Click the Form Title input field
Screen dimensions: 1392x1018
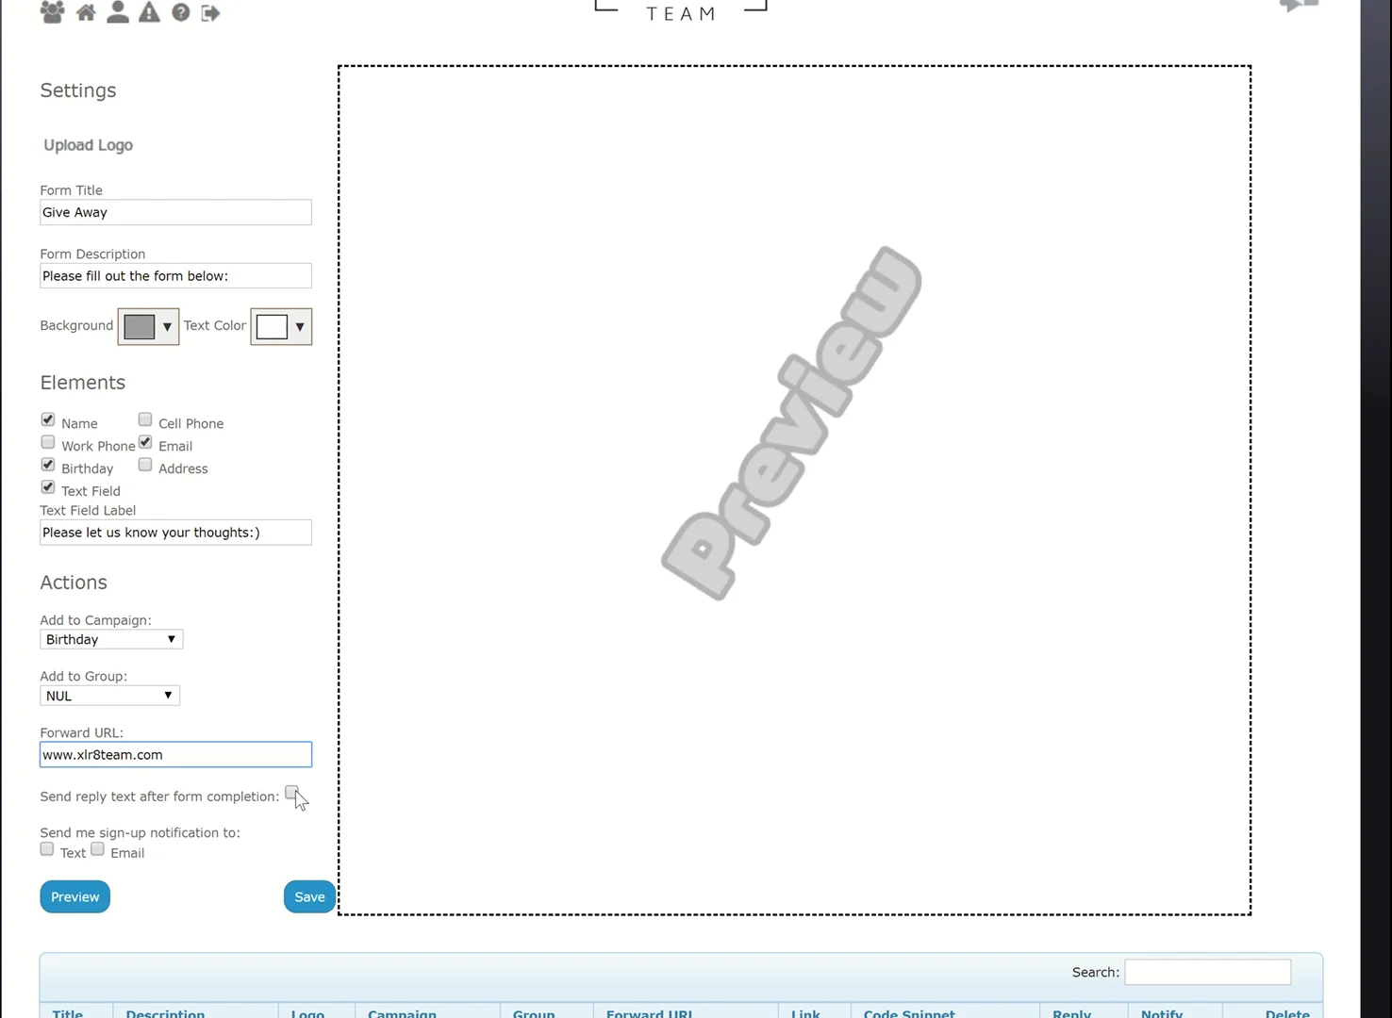click(x=175, y=212)
